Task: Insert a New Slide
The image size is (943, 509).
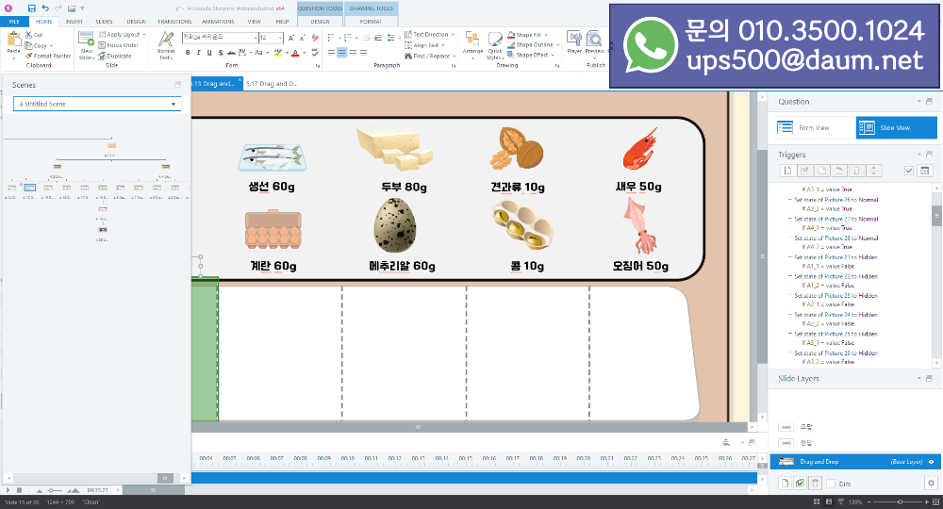Action: [87, 45]
